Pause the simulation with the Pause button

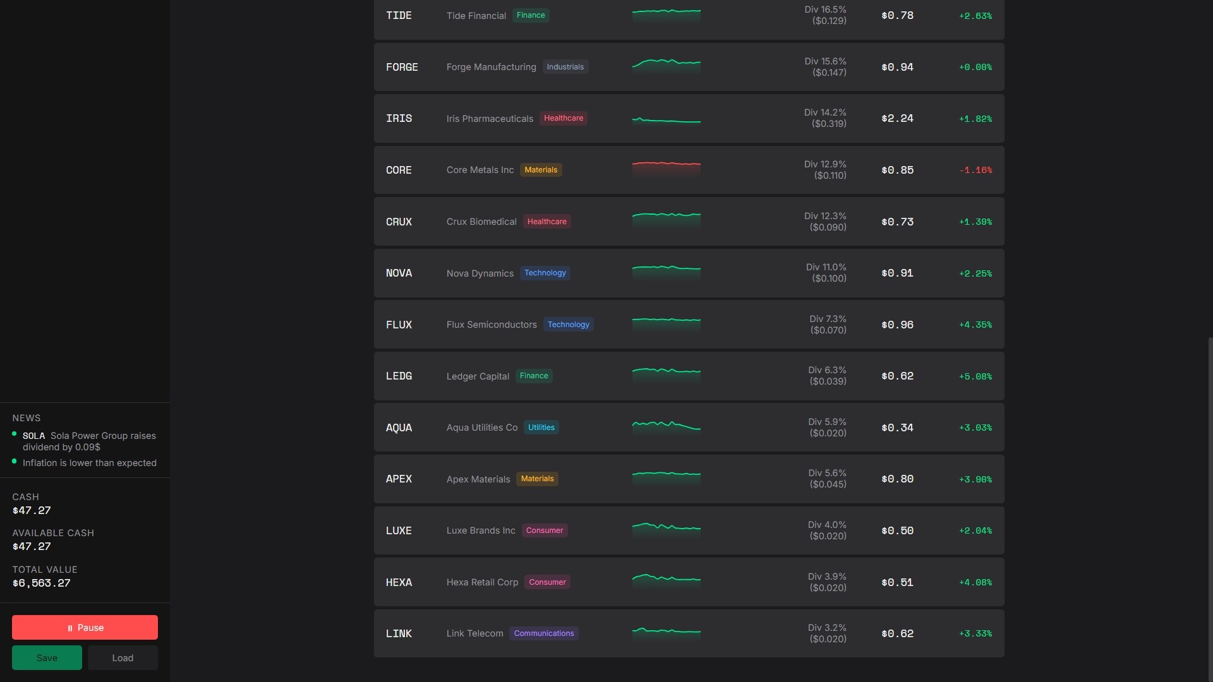tap(85, 627)
